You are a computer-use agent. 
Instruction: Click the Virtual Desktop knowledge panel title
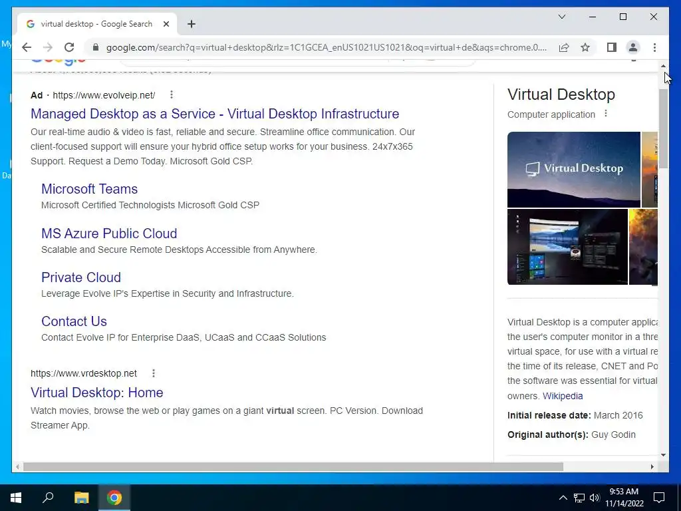pyautogui.click(x=561, y=94)
